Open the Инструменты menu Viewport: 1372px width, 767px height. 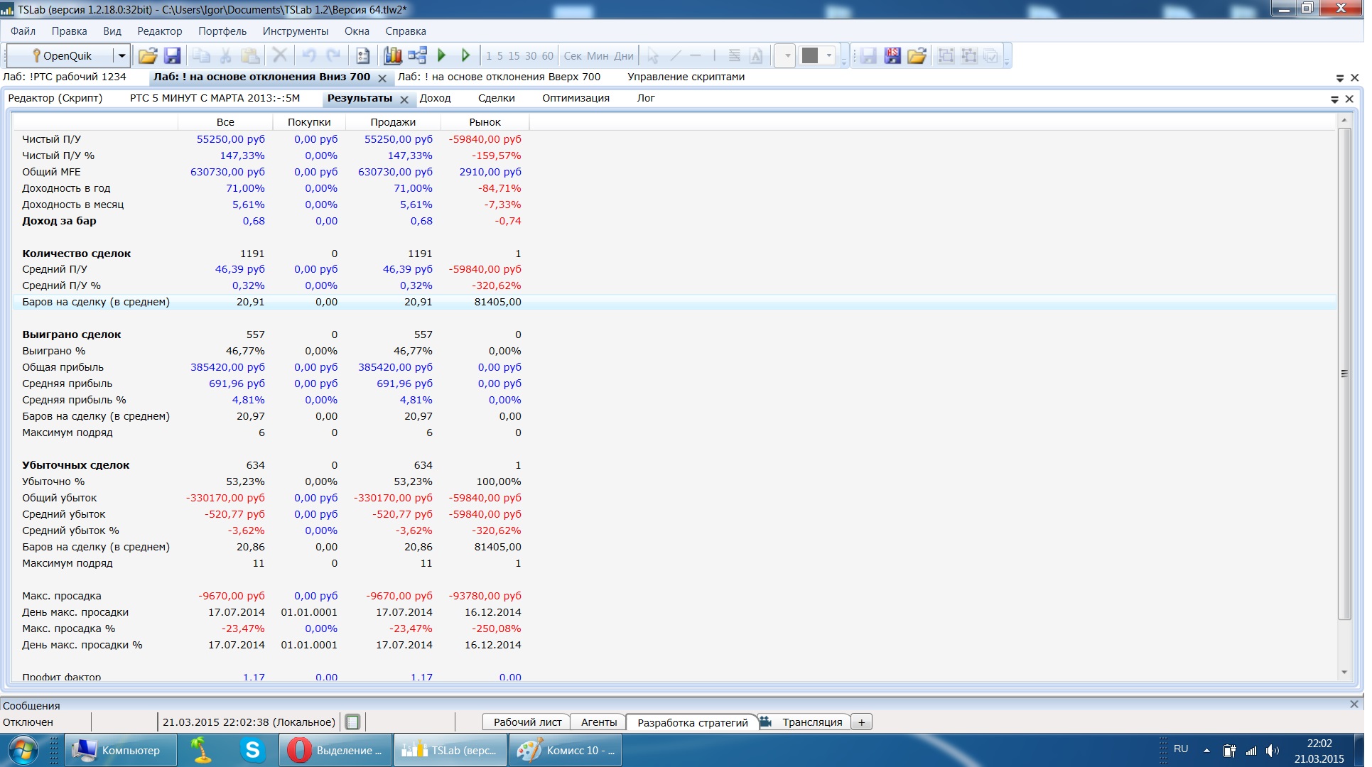coord(295,31)
